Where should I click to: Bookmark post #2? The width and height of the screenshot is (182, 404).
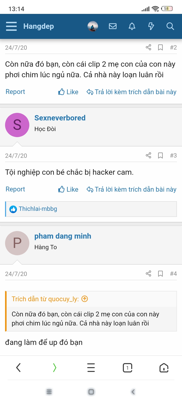[x=160, y=47]
